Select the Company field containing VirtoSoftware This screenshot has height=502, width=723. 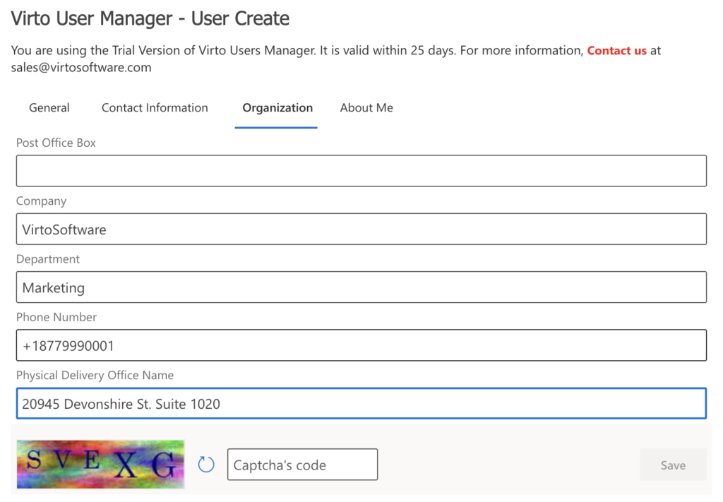click(x=361, y=229)
